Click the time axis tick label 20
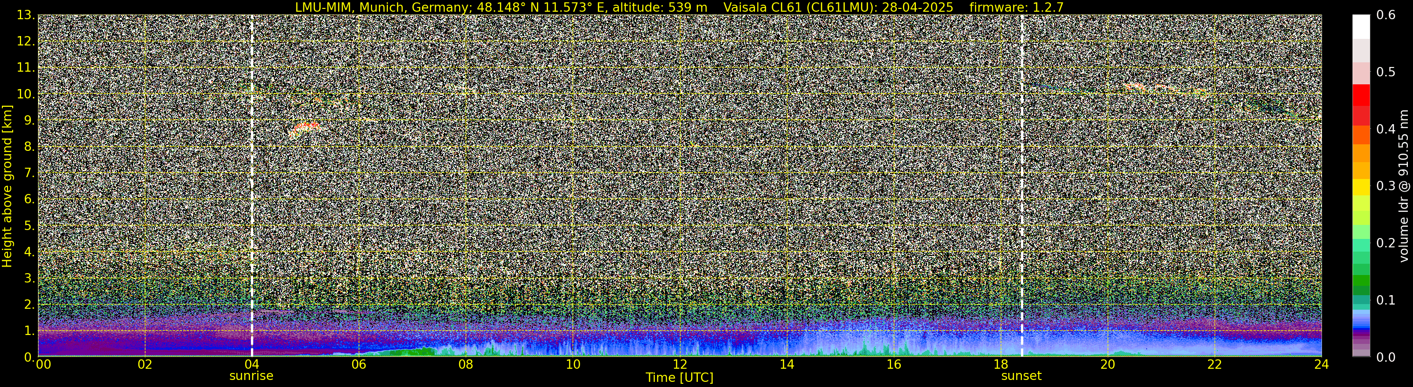 1108,365
